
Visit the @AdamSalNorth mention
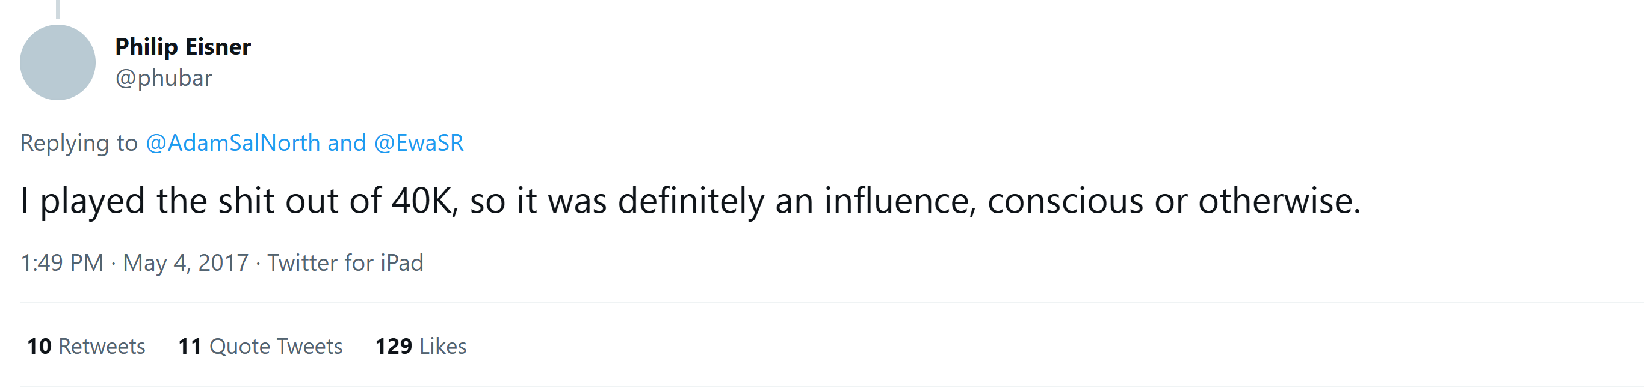(x=233, y=143)
